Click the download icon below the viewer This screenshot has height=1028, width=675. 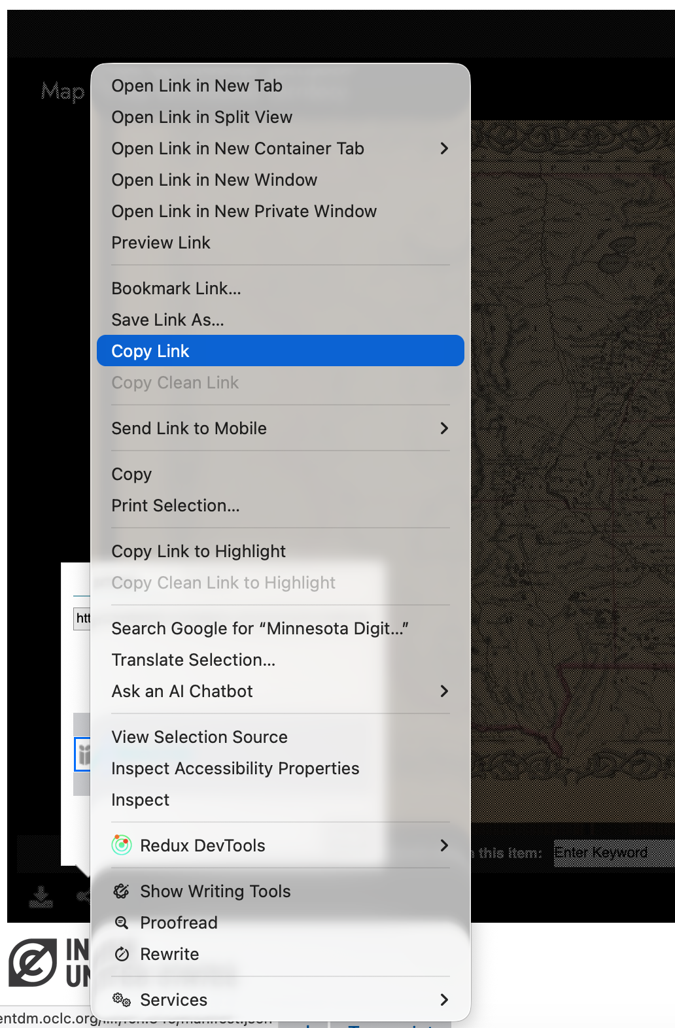point(41,897)
